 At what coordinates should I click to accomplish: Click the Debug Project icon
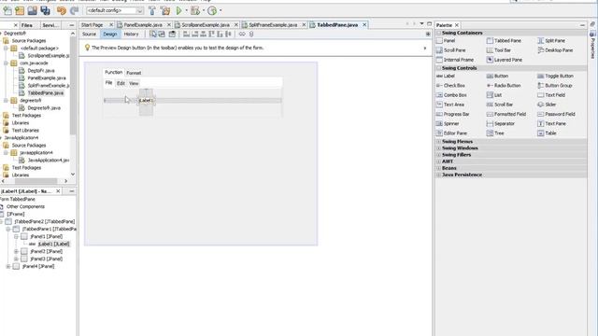click(195, 10)
